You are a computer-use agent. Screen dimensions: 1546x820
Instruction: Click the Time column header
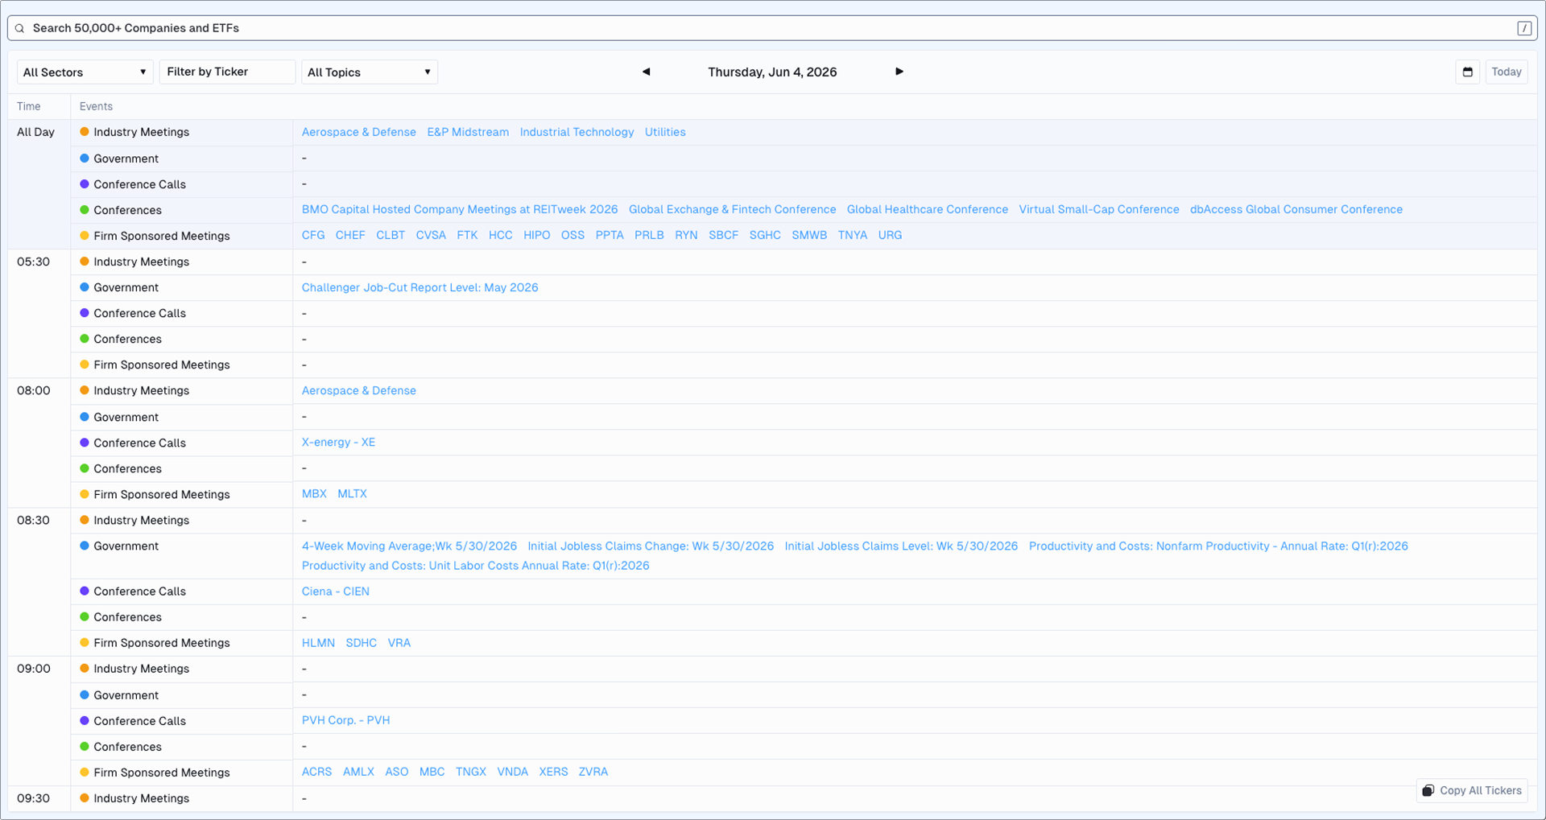tap(28, 106)
